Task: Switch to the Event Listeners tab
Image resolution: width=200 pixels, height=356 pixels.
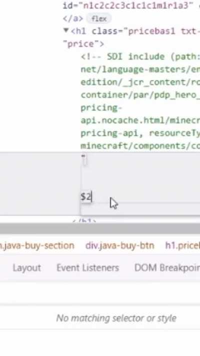Action: point(88,268)
